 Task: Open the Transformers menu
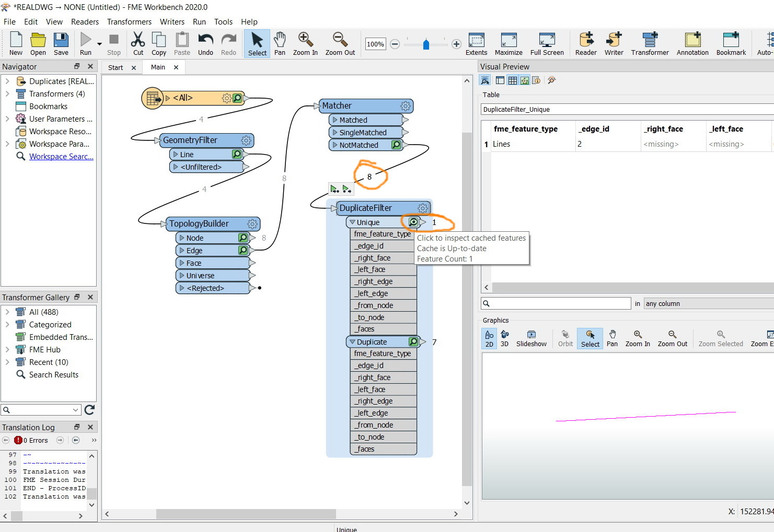(x=129, y=22)
